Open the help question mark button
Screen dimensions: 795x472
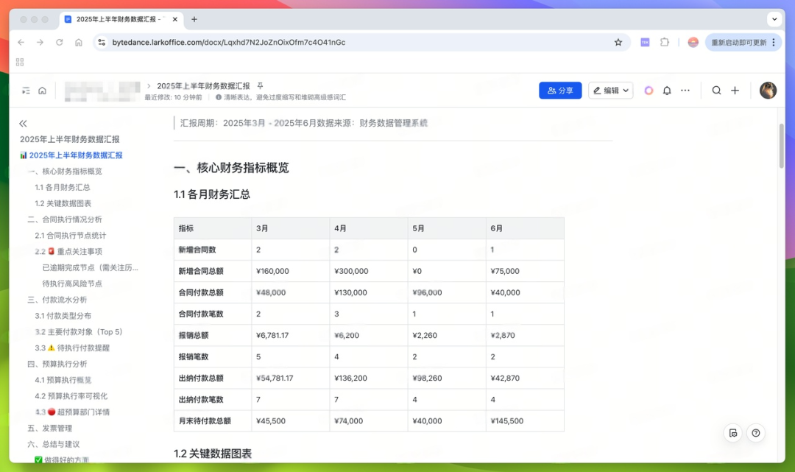pyautogui.click(x=755, y=433)
